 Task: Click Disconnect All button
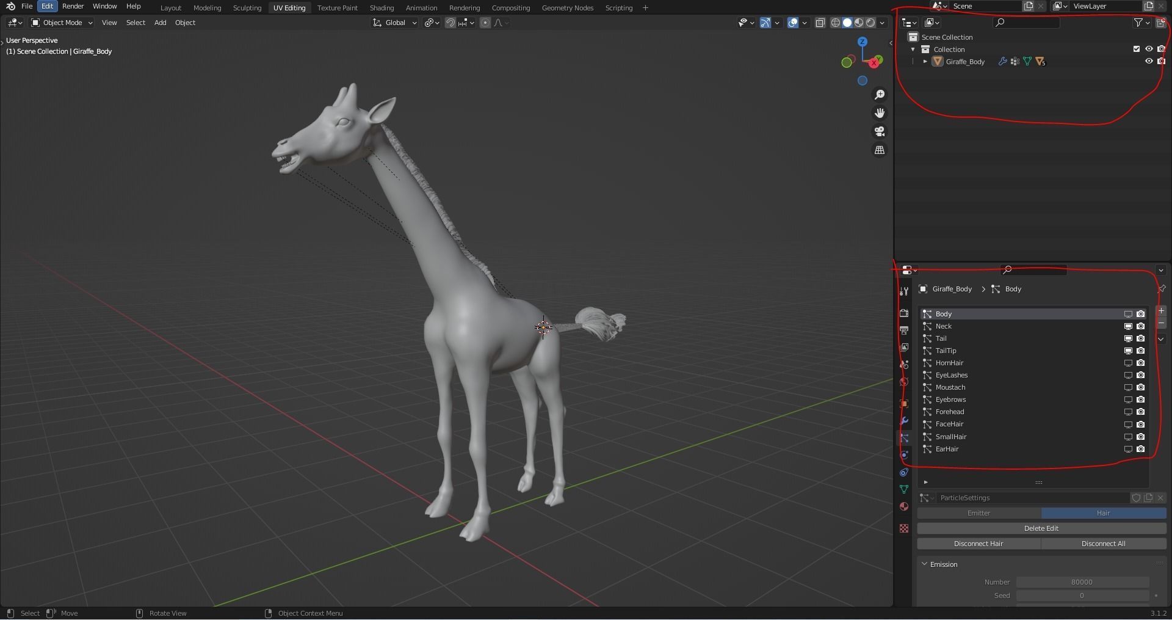tap(1104, 544)
